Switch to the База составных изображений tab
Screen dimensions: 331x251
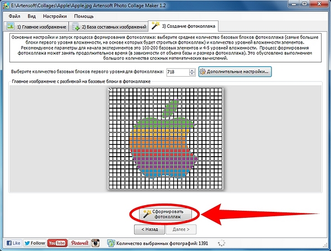(109, 27)
